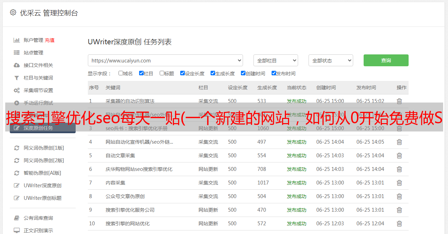Click 手动运行测试 in the sidebar
This screenshot has height=234, width=448.
coord(38,103)
